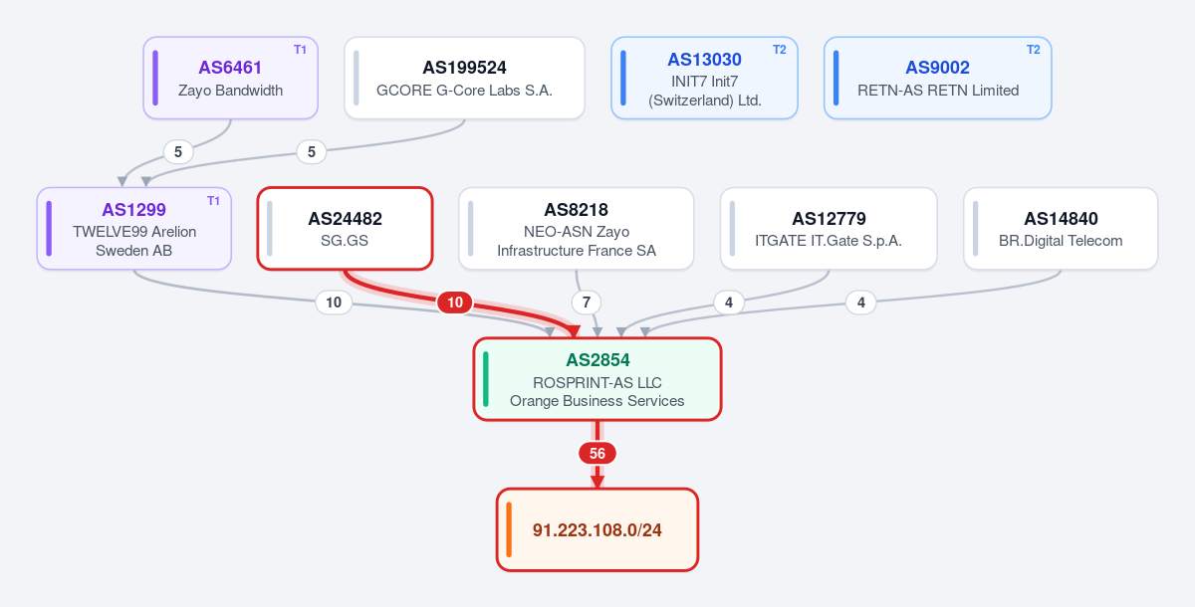Choose the highlighted AS24482 SG.GS node
Image resolution: width=1195 pixels, height=607 pixels.
345,228
